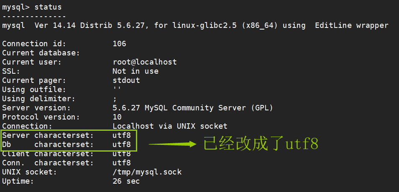
Task: Click the Db characterset utf8 value
Action: 122,145
